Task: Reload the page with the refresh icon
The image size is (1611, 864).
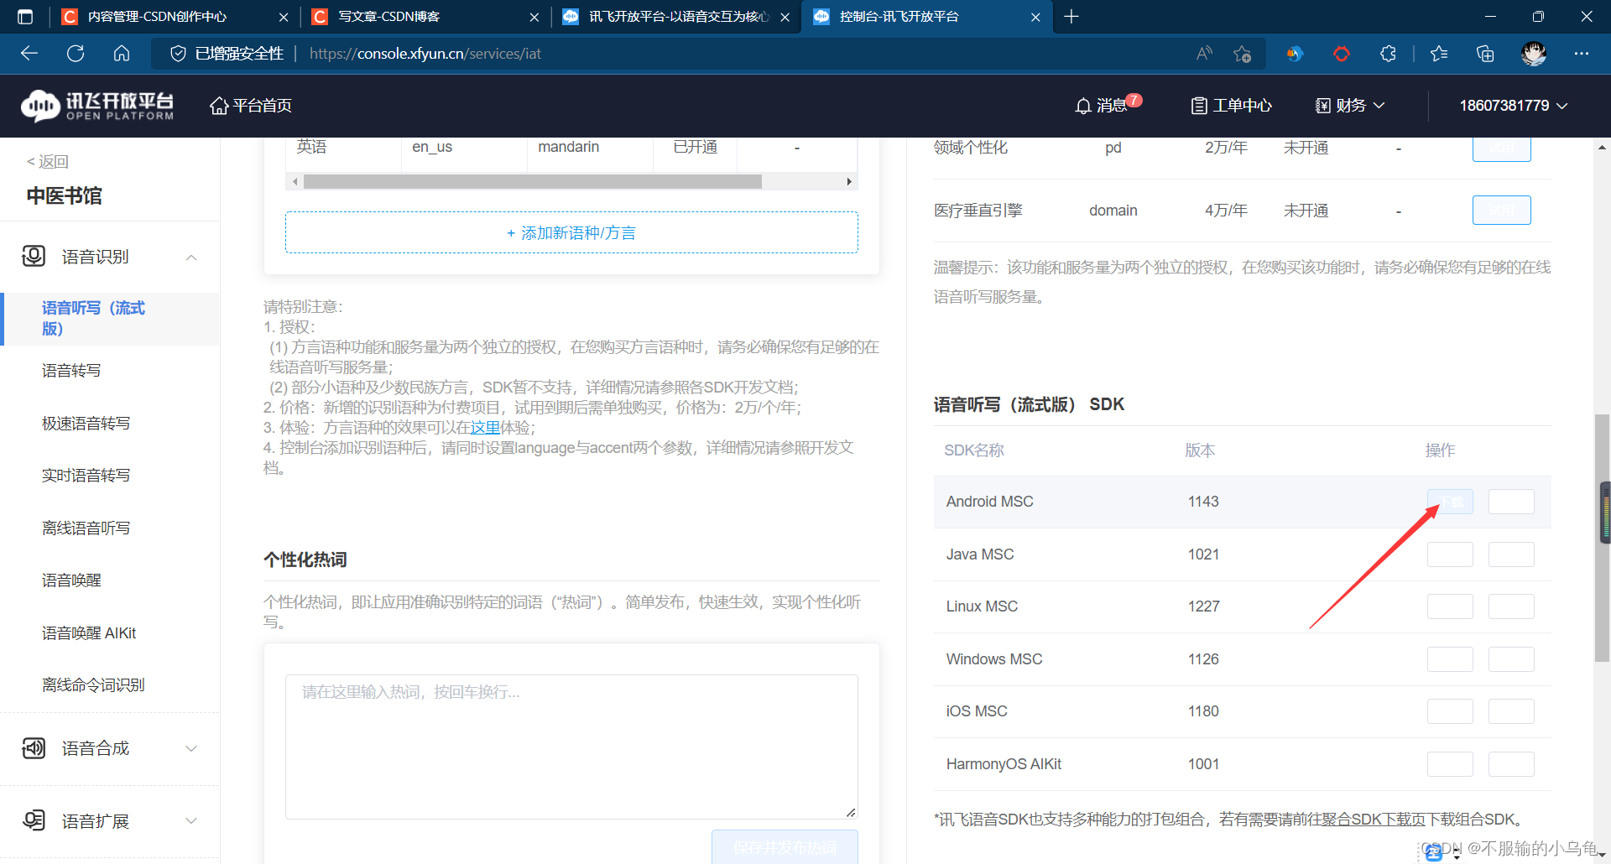Action: 76,54
